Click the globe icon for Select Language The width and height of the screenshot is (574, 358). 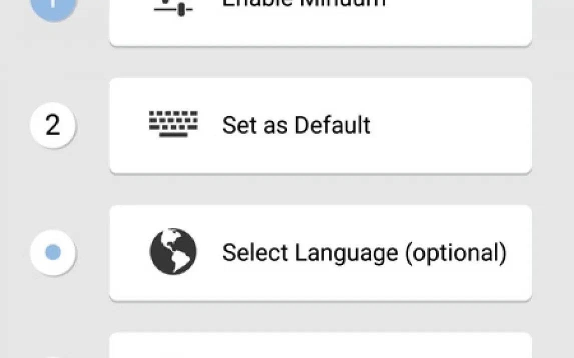tap(173, 252)
